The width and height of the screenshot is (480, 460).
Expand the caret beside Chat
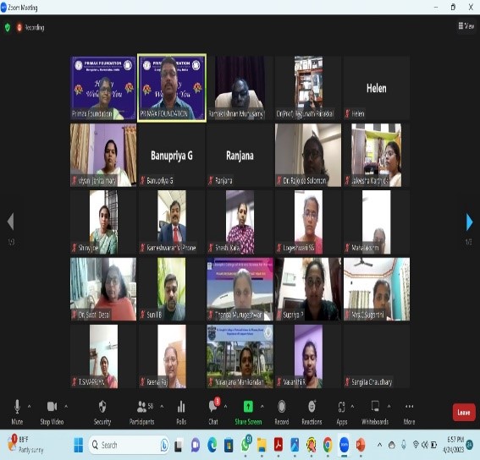click(225, 407)
